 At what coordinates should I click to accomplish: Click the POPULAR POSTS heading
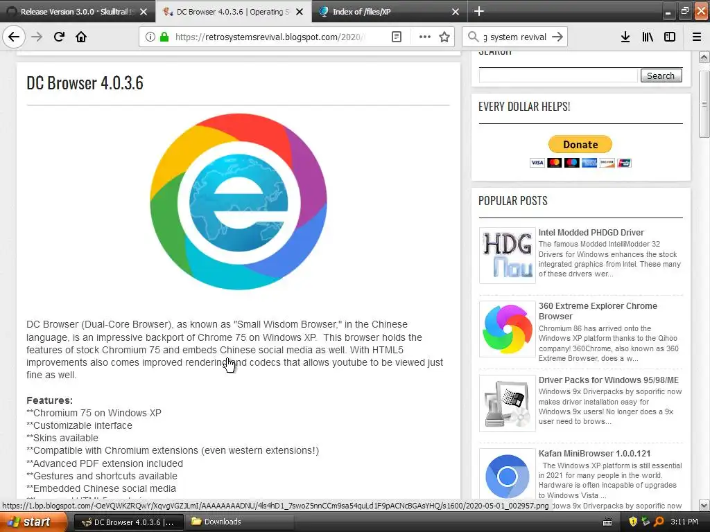(x=512, y=201)
